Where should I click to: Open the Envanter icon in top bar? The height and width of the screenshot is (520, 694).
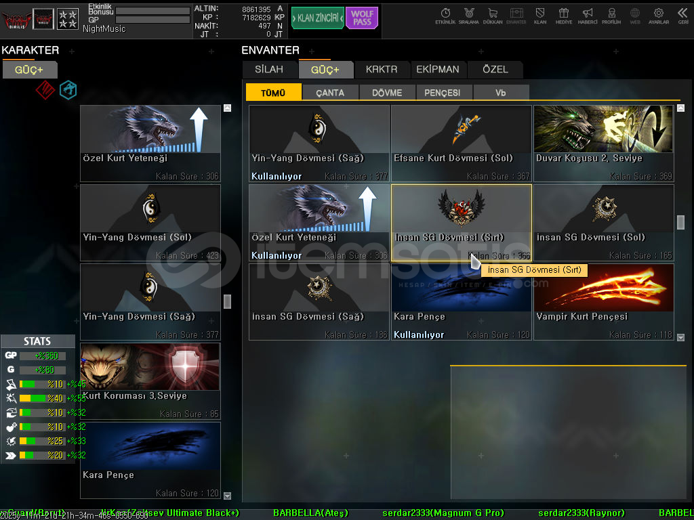coord(516,16)
